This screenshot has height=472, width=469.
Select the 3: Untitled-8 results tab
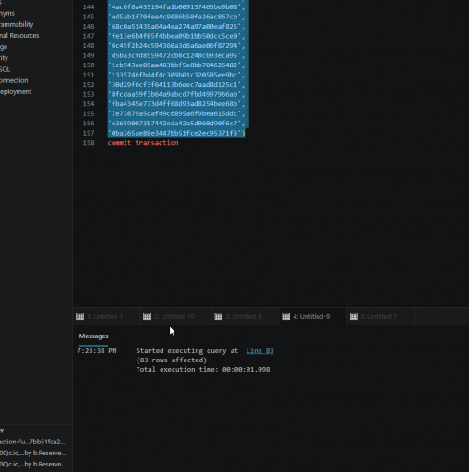246,316
